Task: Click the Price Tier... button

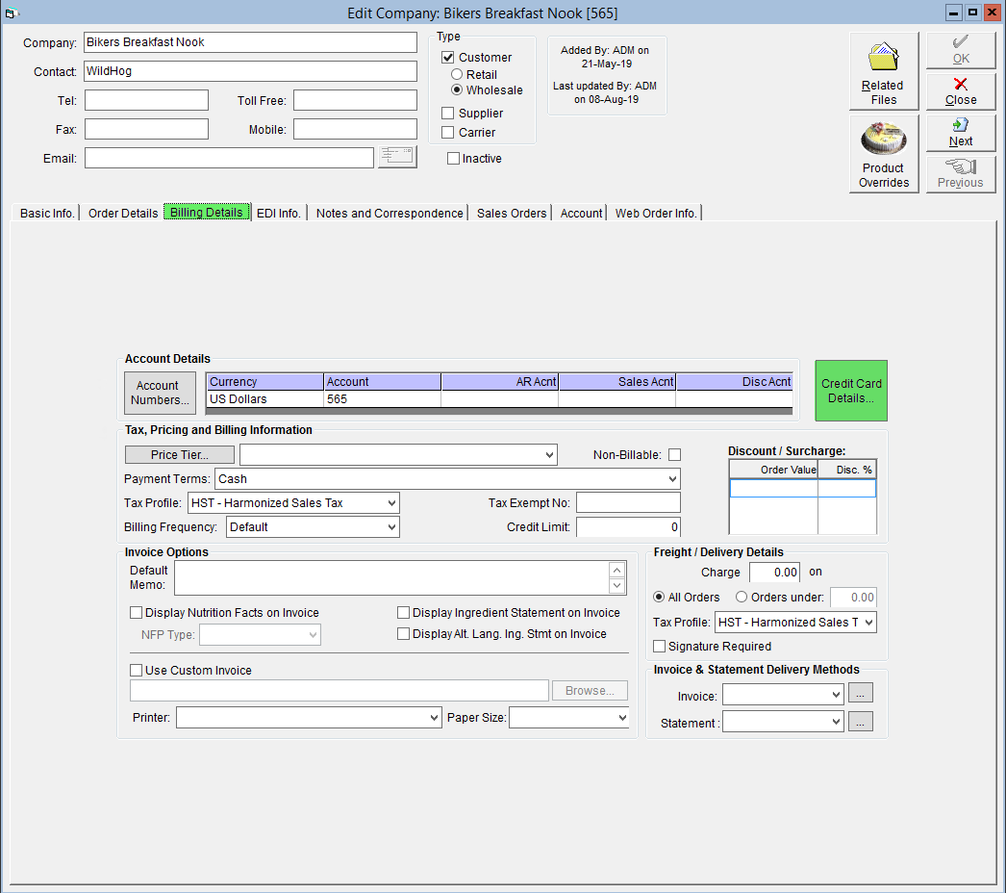Action: 180,454
